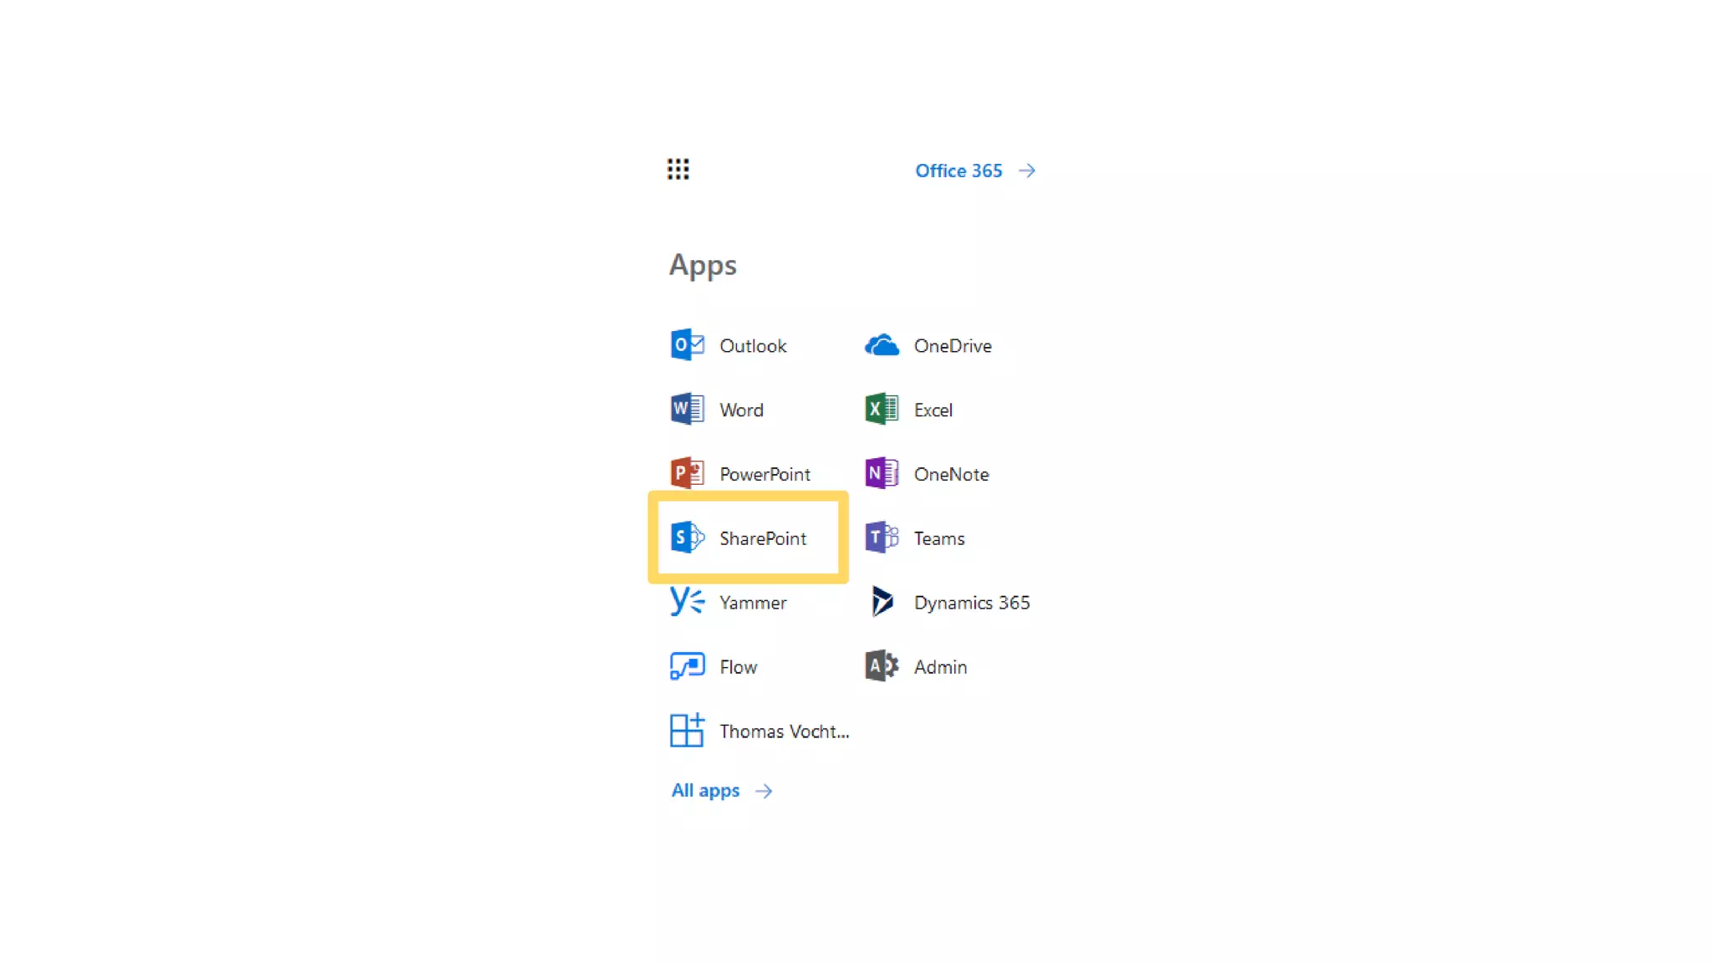Screen dimensions: 1713x963
Task: Open Excel via its green icon
Action: [882, 410]
